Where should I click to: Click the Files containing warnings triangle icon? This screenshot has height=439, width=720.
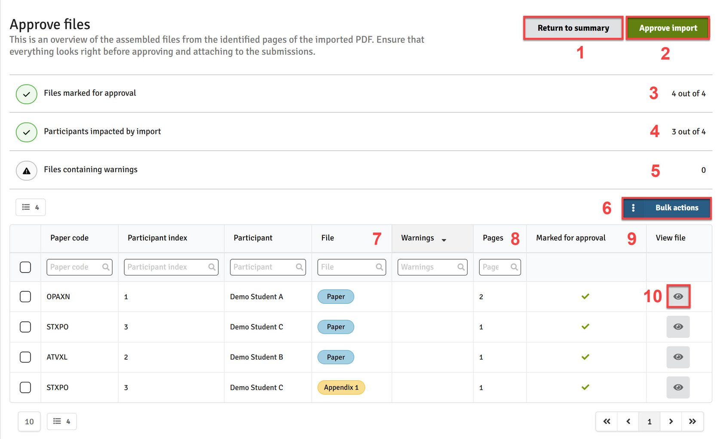click(27, 170)
